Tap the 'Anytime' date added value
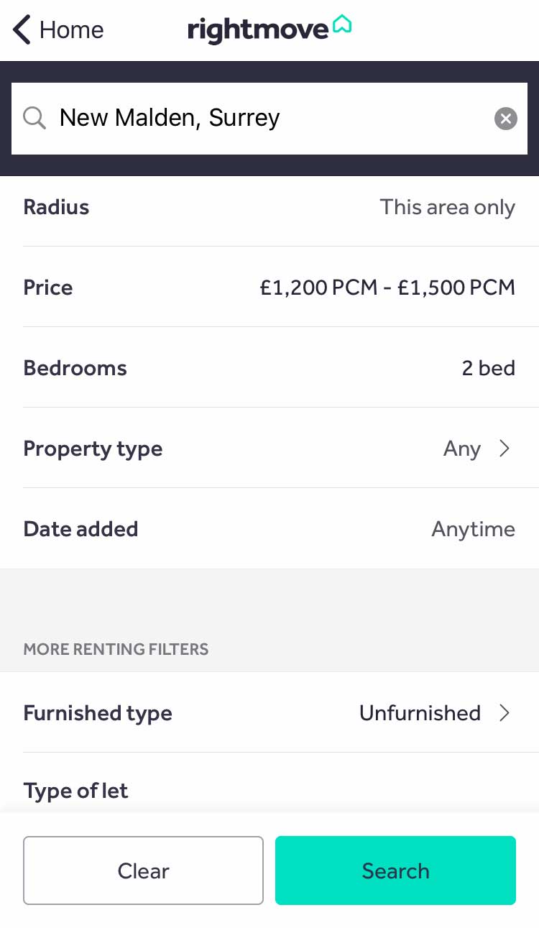The image size is (539, 928). point(474,530)
